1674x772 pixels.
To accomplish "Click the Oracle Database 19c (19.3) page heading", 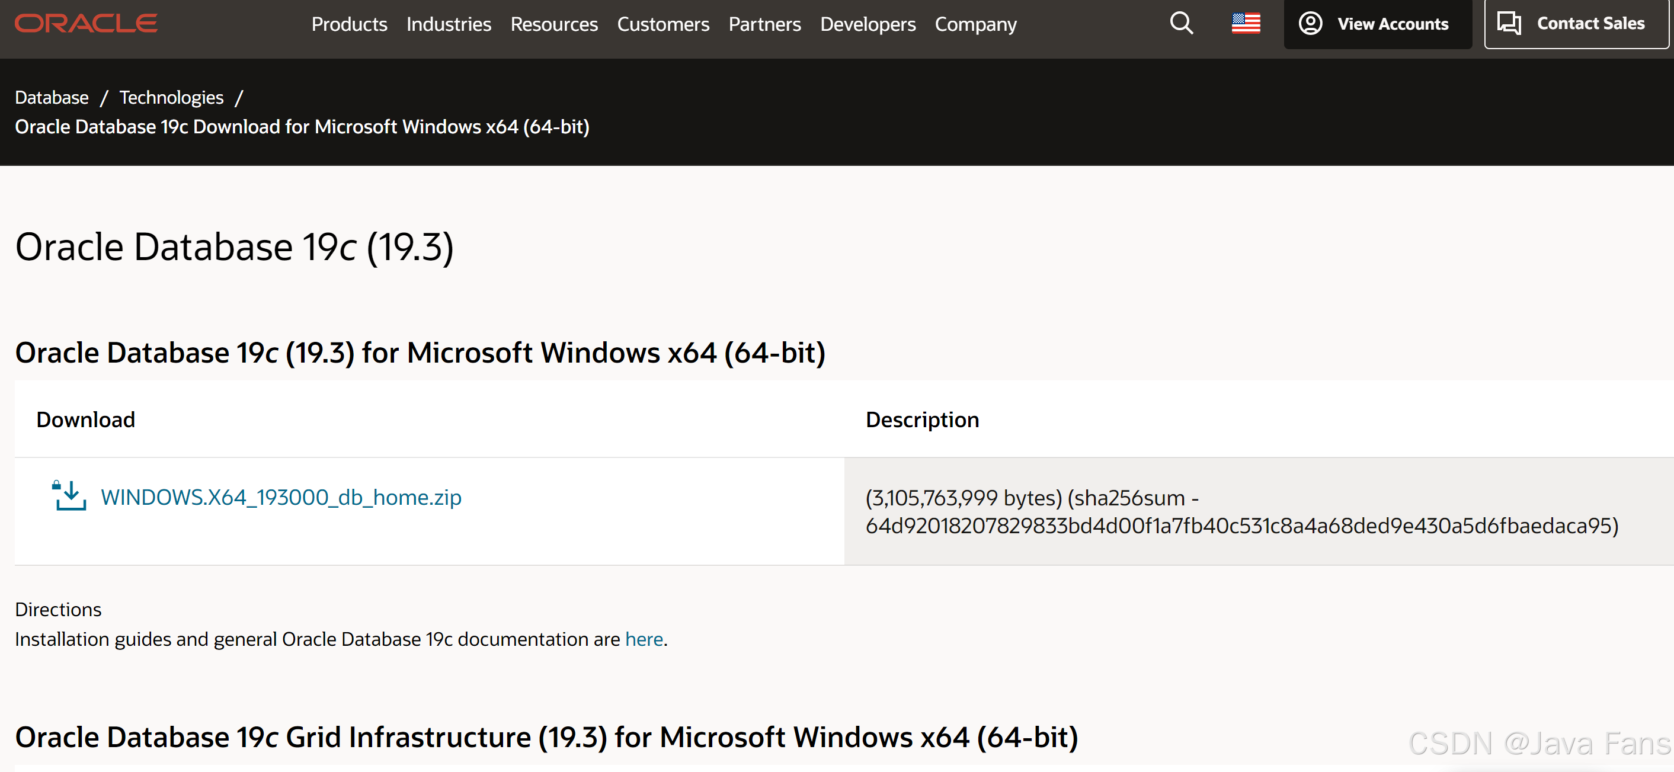I will coord(234,247).
